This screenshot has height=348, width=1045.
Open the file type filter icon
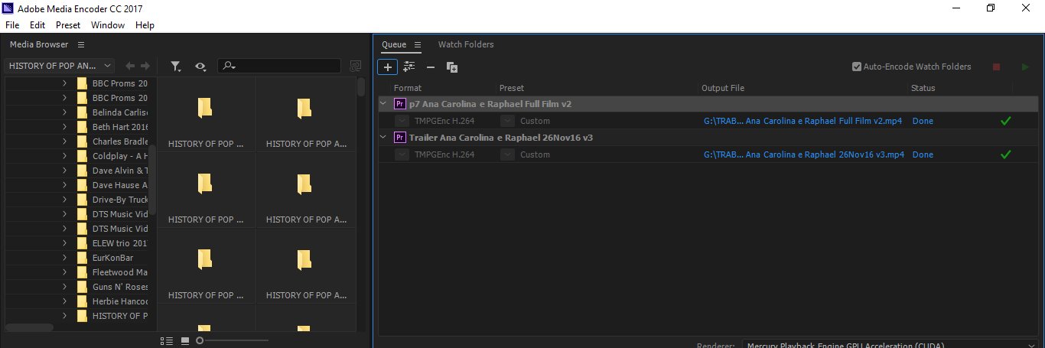[x=176, y=67]
